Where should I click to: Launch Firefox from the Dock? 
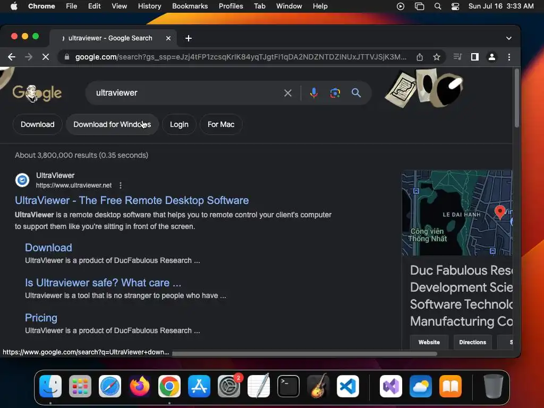coord(140,386)
